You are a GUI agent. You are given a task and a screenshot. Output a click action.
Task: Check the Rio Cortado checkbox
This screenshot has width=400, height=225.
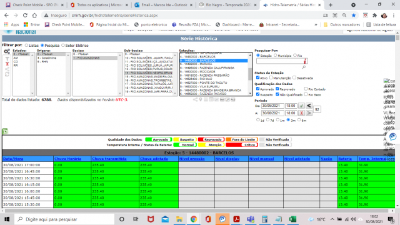point(306,89)
